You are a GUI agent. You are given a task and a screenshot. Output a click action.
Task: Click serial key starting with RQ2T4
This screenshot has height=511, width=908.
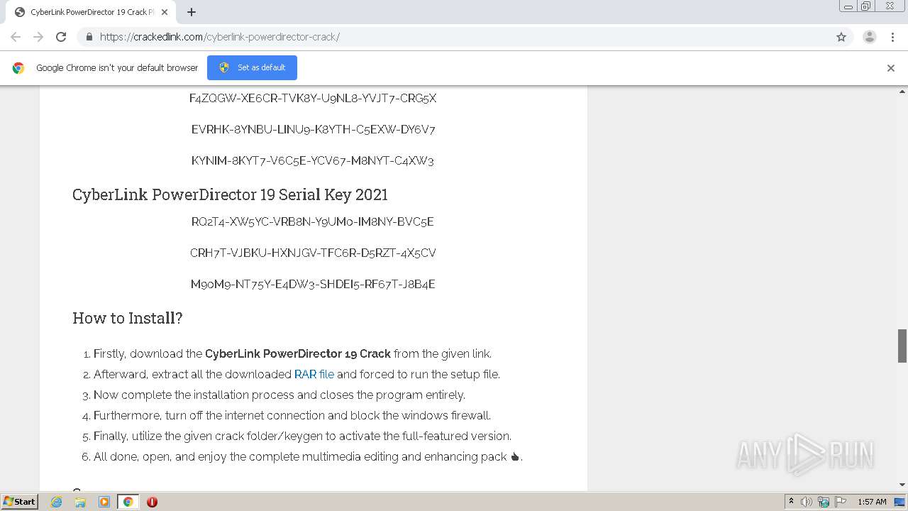(313, 221)
